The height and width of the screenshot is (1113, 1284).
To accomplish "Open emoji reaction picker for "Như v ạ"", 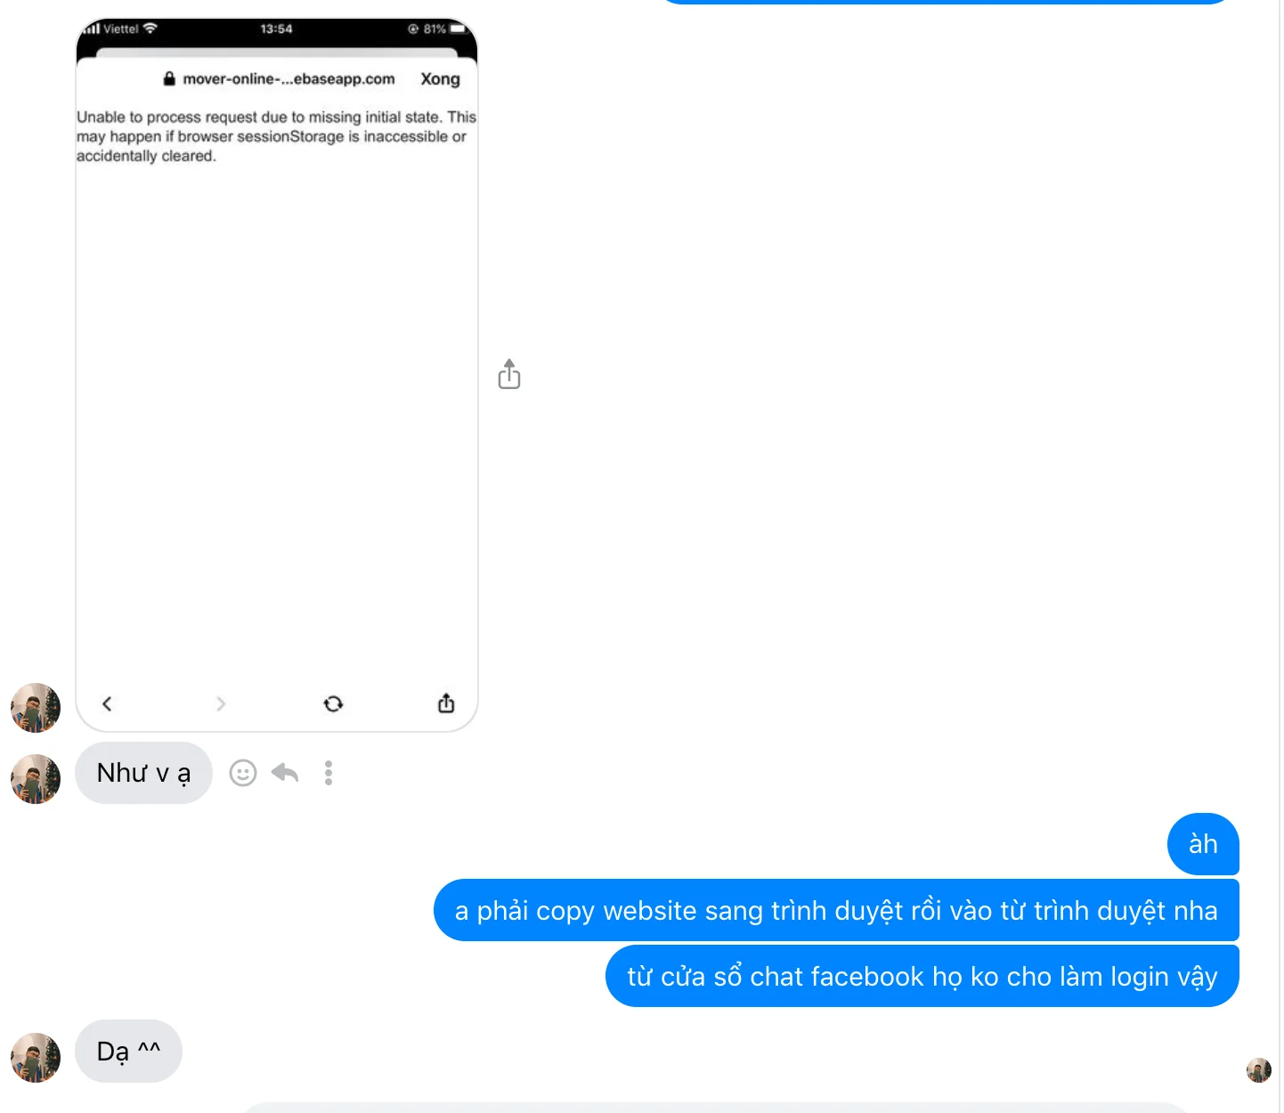I will pyautogui.click(x=243, y=773).
